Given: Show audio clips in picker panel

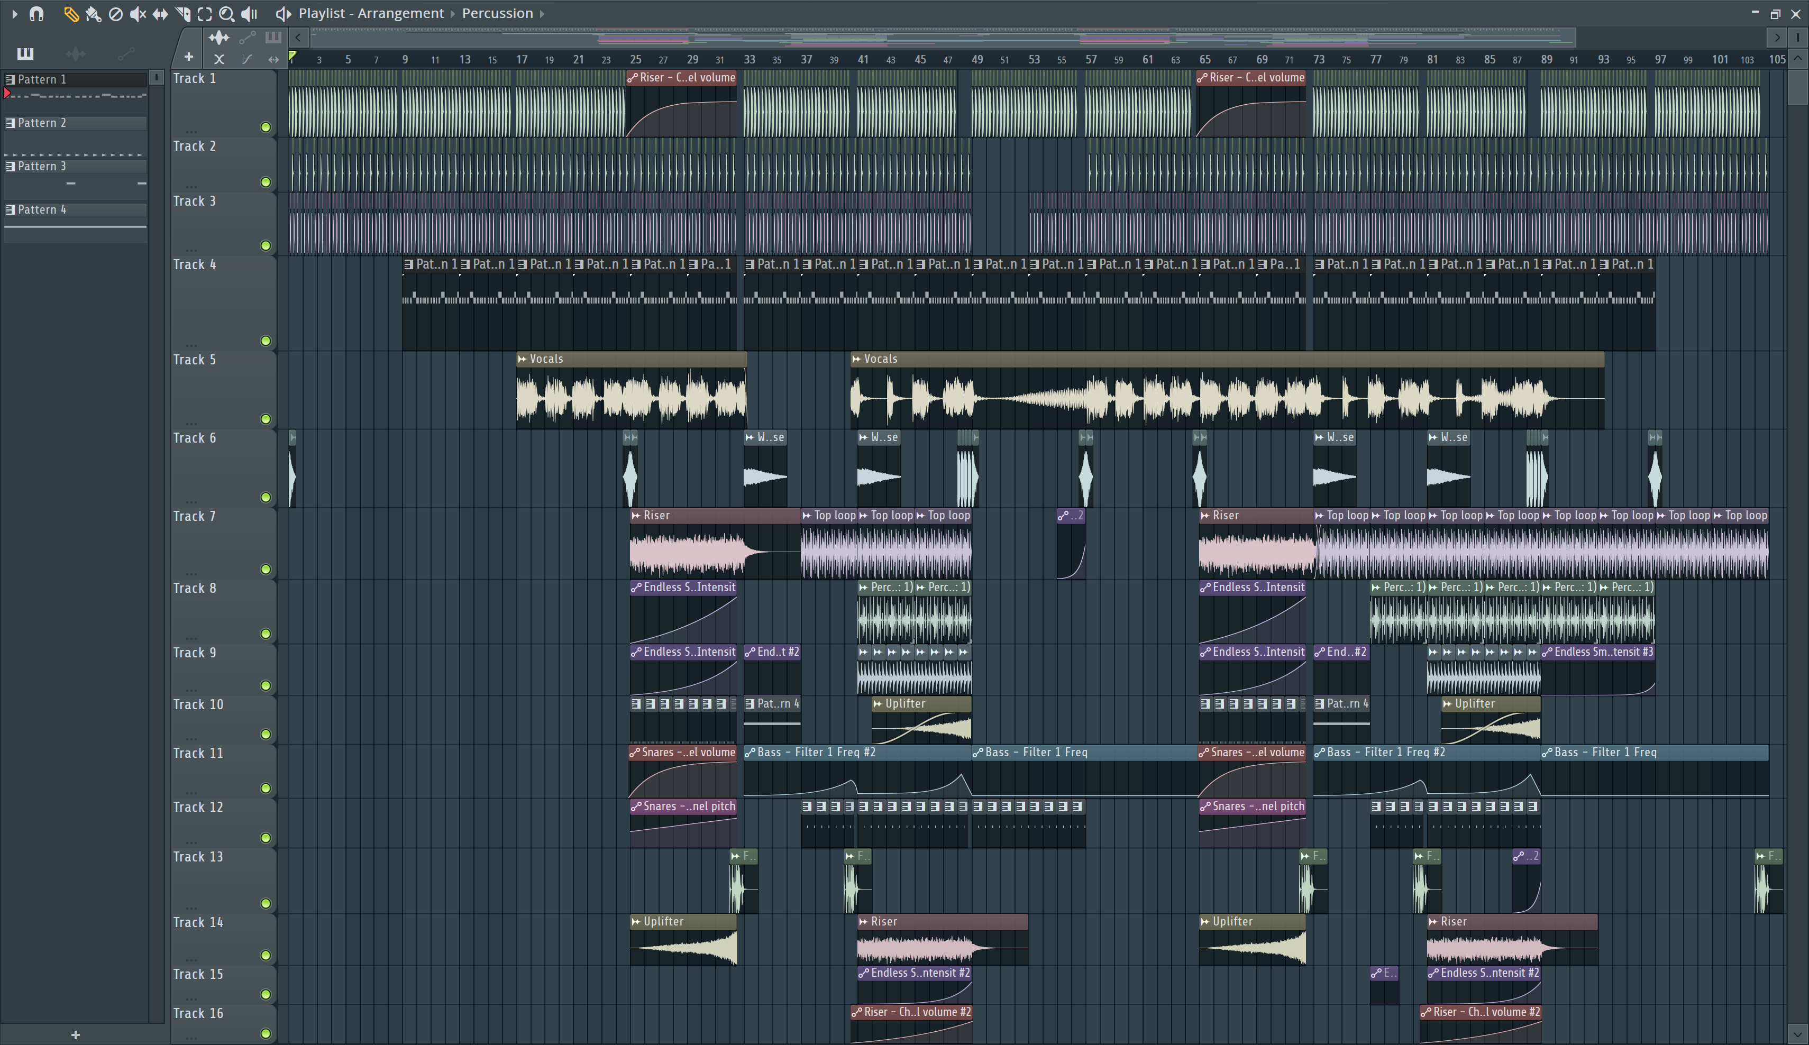Looking at the screenshot, I should tap(75, 53).
